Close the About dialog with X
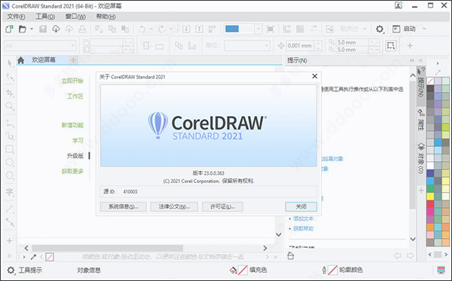 314,76
